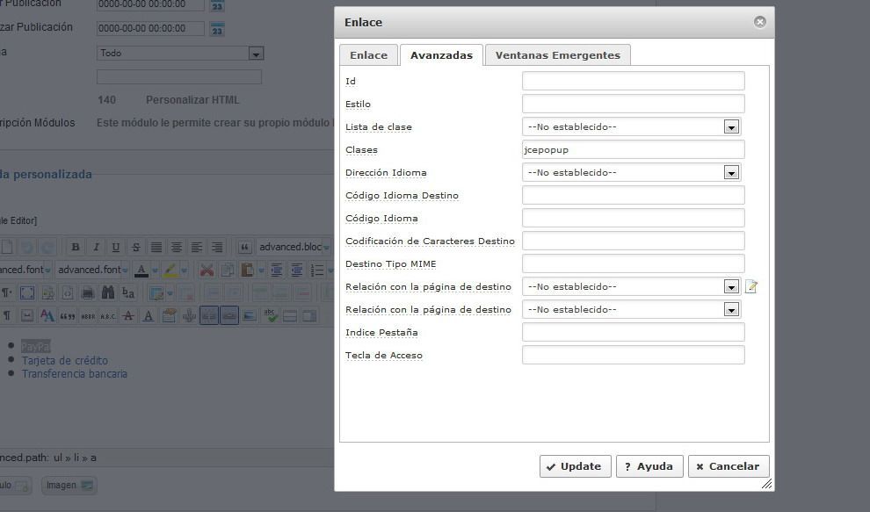This screenshot has width=870, height=512.
Task: Click the 'Personalizar HTML' text
Action: [x=192, y=100]
